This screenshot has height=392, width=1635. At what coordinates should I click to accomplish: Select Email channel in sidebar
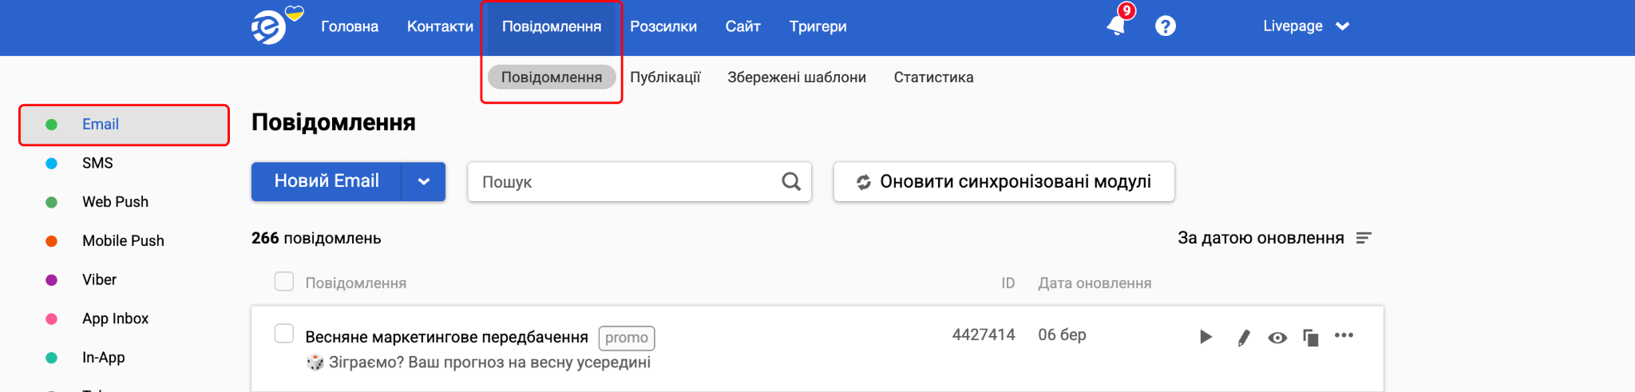pyautogui.click(x=124, y=125)
